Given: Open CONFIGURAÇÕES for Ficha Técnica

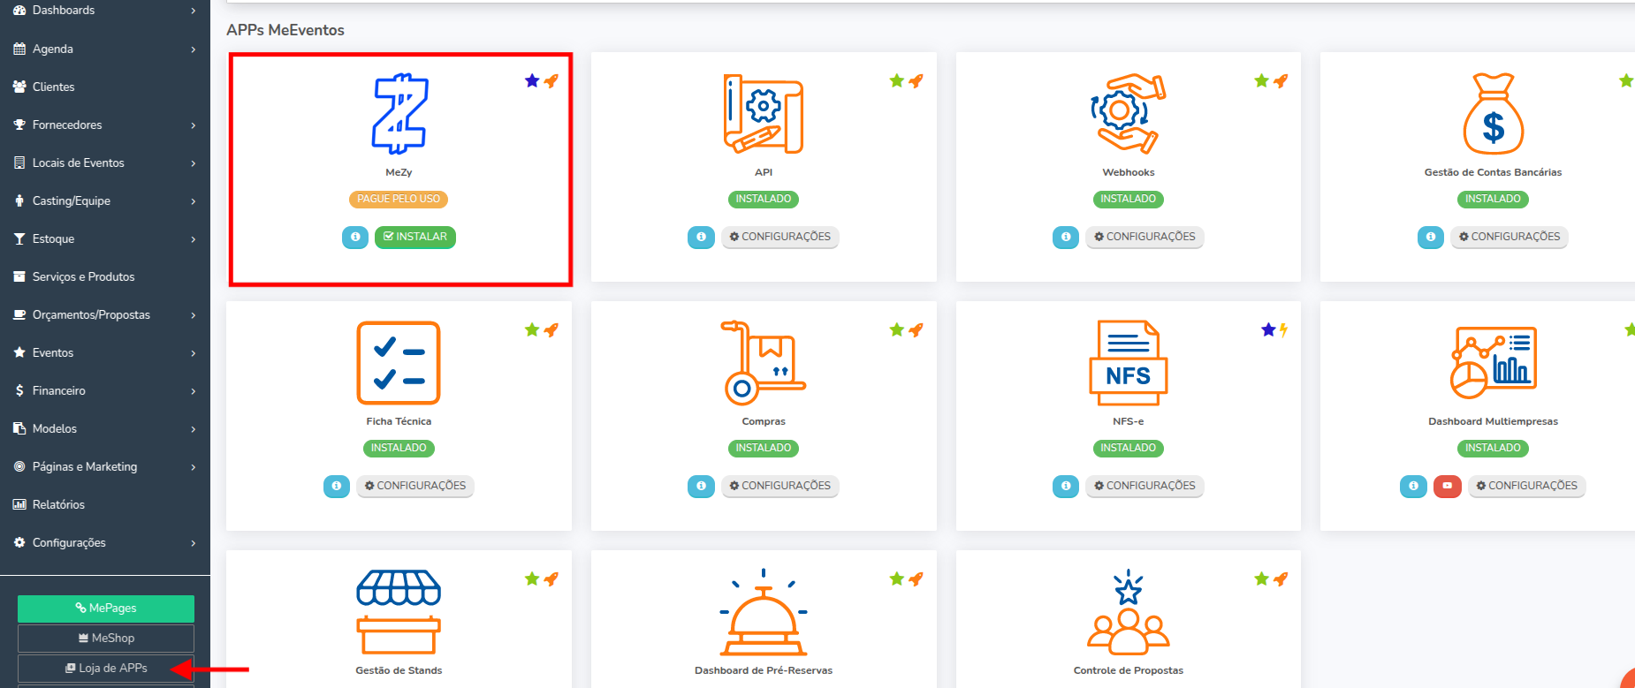Looking at the screenshot, I should [415, 486].
